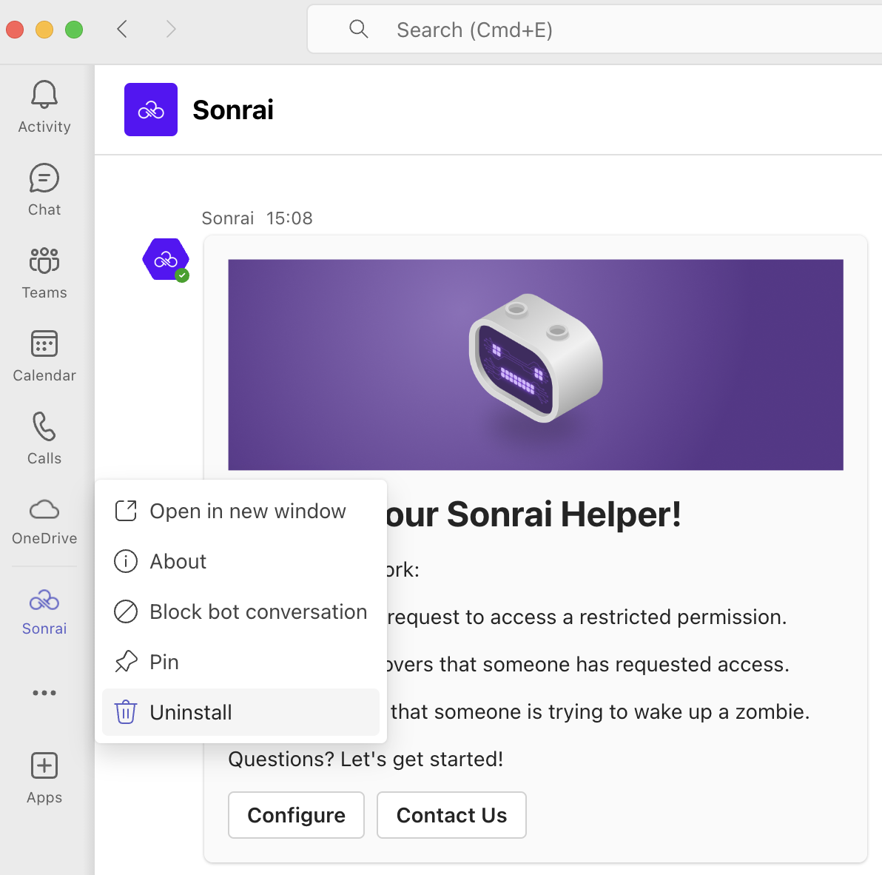
Task: Choose Block bot conversation menu entry
Action: (x=240, y=611)
